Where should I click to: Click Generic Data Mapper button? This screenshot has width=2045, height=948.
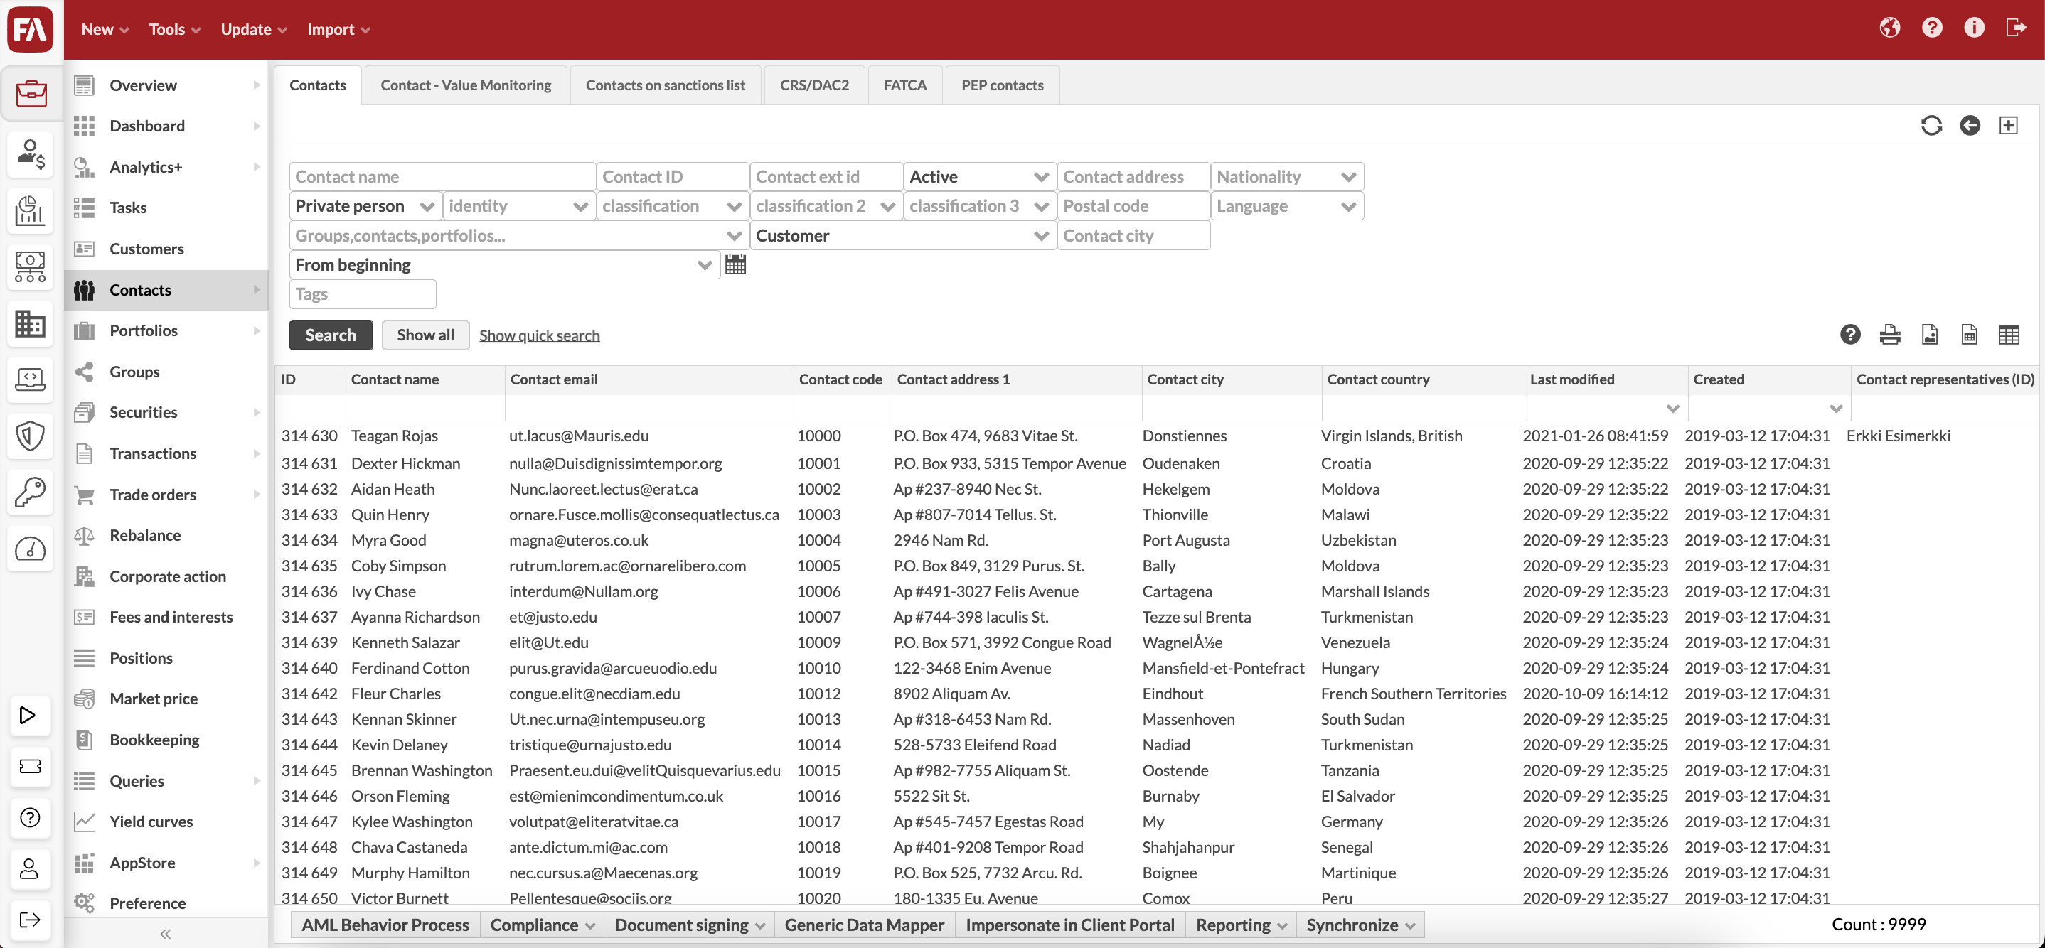coord(864,925)
